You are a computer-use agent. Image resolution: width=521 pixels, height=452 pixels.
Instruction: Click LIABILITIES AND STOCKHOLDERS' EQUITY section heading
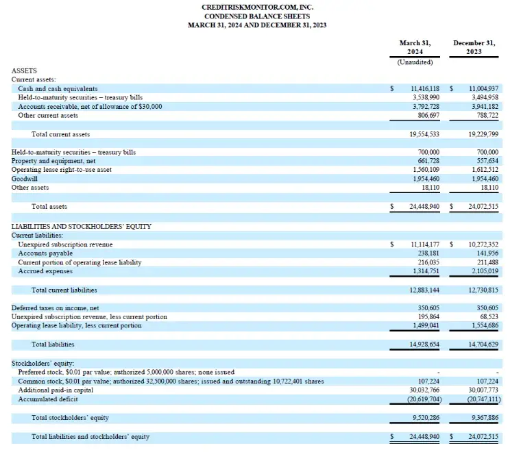tap(82, 226)
